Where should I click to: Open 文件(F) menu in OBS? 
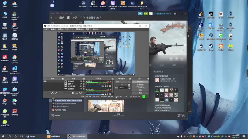(46, 29)
